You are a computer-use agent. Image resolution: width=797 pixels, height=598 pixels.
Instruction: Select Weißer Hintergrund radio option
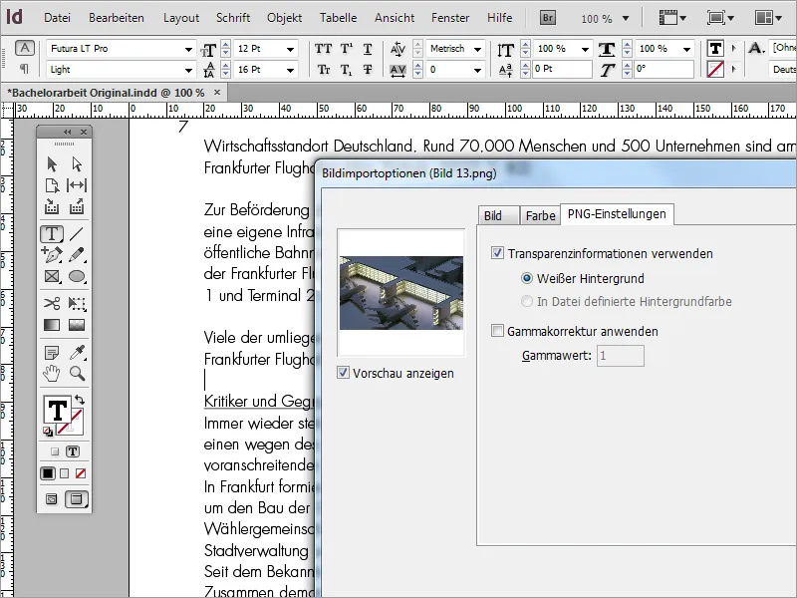pyautogui.click(x=527, y=278)
